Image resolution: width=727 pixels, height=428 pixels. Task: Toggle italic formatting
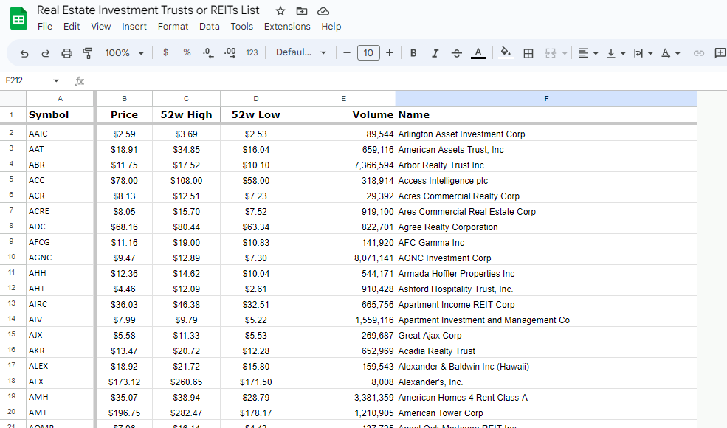[435, 53]
